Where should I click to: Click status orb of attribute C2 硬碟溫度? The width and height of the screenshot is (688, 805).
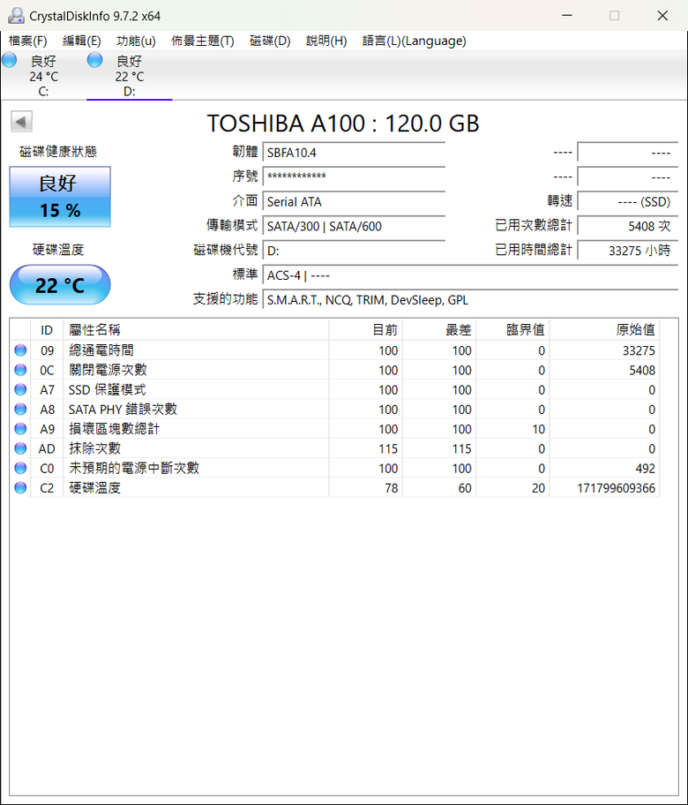click(x=20, y=488)
